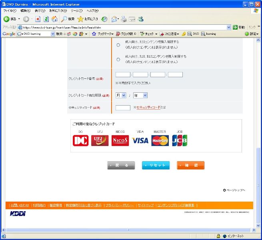Screen dimensions: 262x240
Task: Open ブックマーク star in Google toolbar
Action: [x=94, y=34]
